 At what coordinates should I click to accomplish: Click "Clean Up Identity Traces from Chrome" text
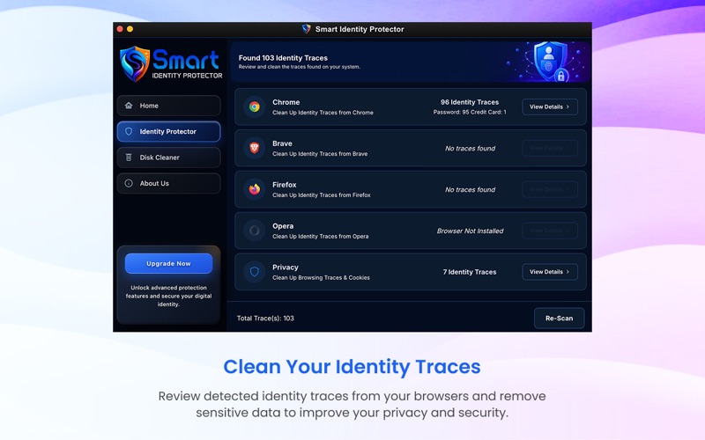323,113
